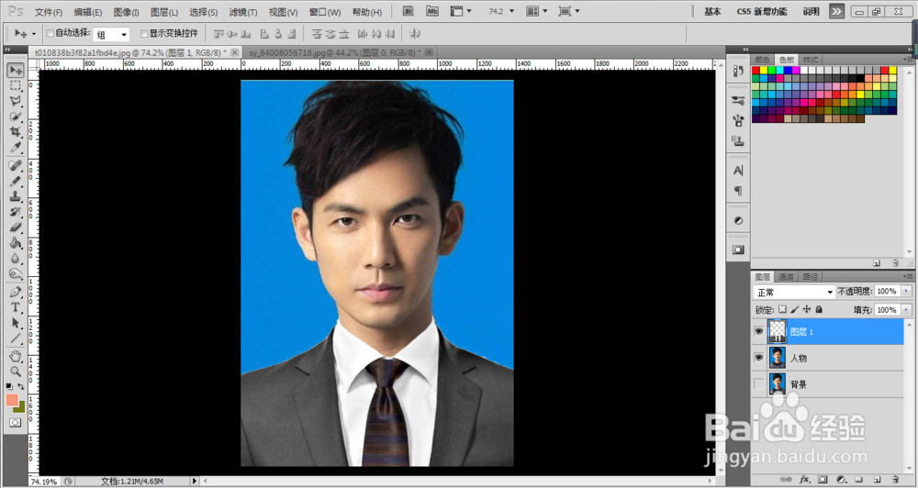This screenshot has width=918, height=488.
Task: Switch to the 通道 tab
Action: 787,277
